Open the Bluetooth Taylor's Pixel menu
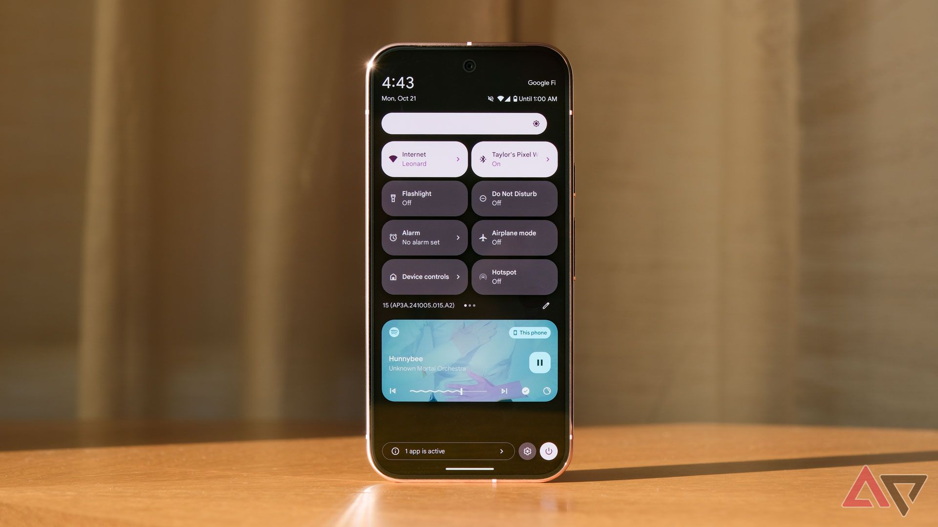 [548, 159]
